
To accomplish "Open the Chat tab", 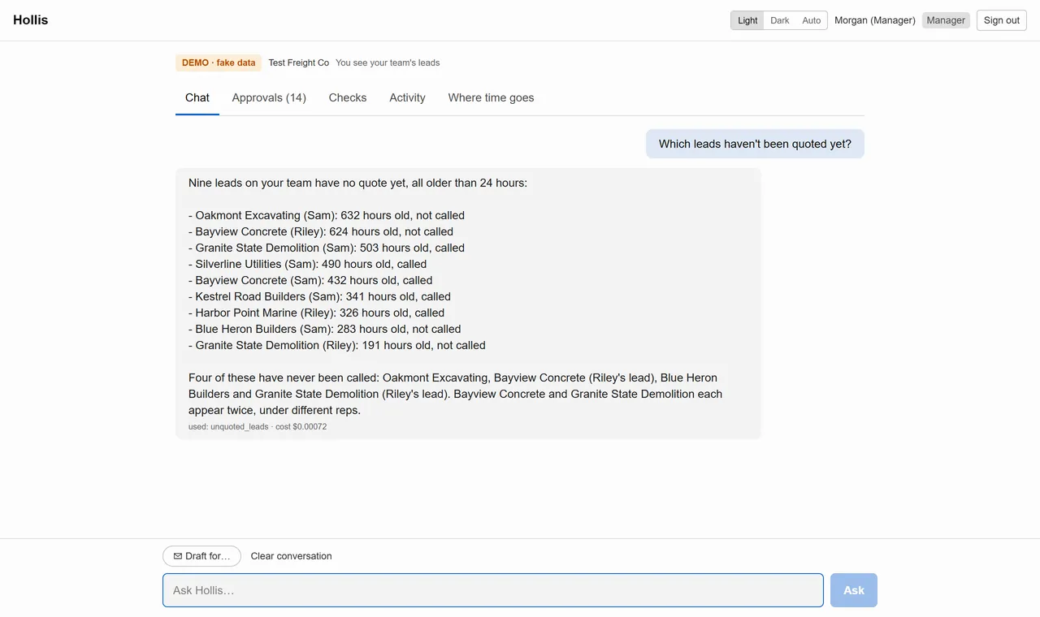I will coord(197,97).
